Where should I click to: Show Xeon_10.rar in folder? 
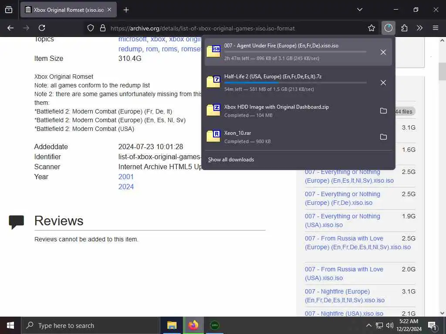[x=383, y=137]
